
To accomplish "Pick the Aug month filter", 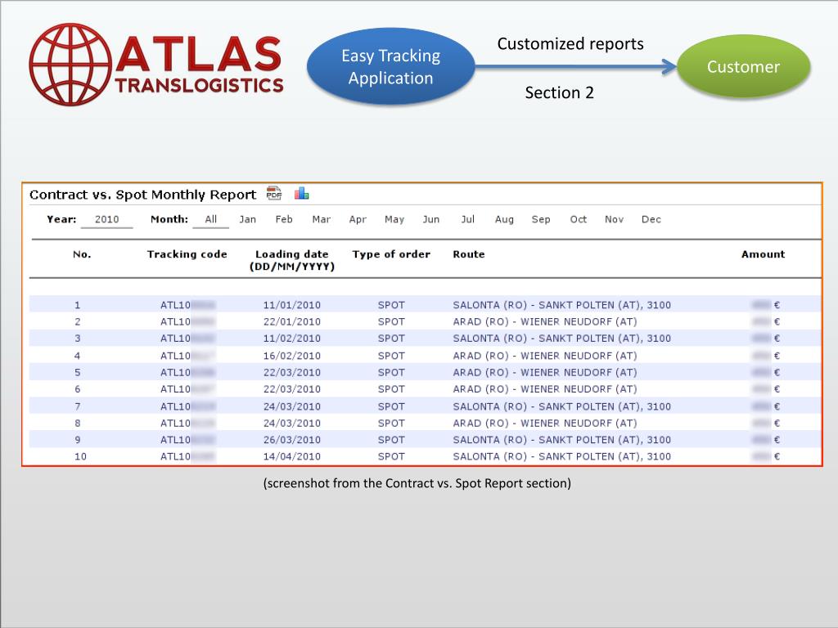I will (504, 219).
